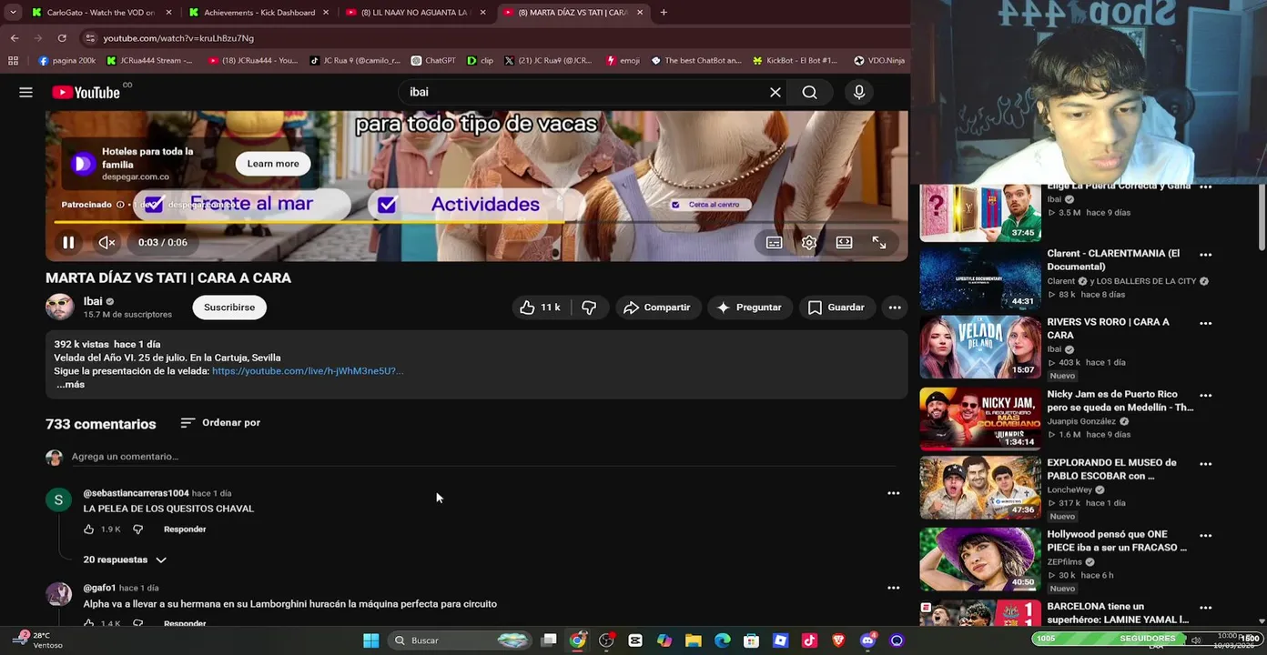Open the @gafo1 commenter profile
The width and height of the screenshot is (1267, 655).
(x=99, y=588)
